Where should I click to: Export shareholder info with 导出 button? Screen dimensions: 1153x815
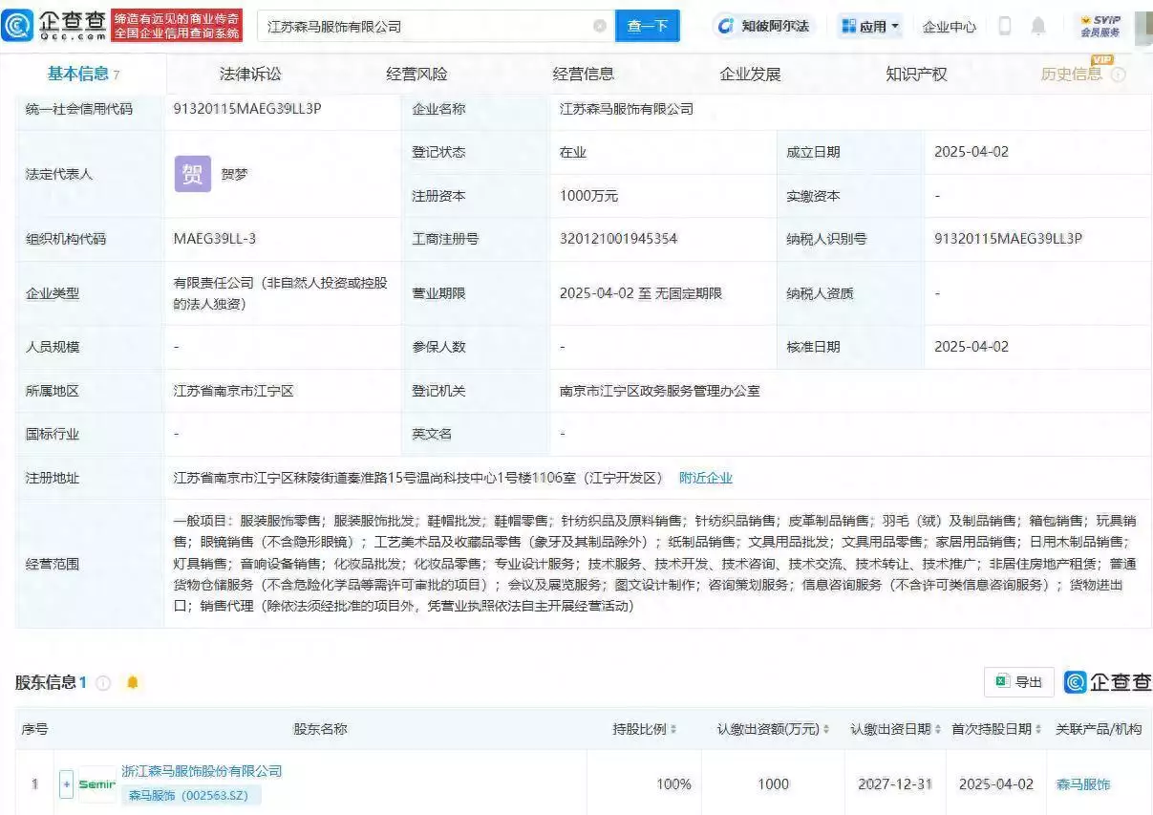pyautogui.click(x=1019, y=682)
